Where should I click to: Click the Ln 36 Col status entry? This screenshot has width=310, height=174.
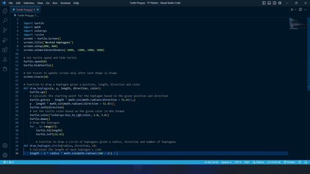coord(211,162)
